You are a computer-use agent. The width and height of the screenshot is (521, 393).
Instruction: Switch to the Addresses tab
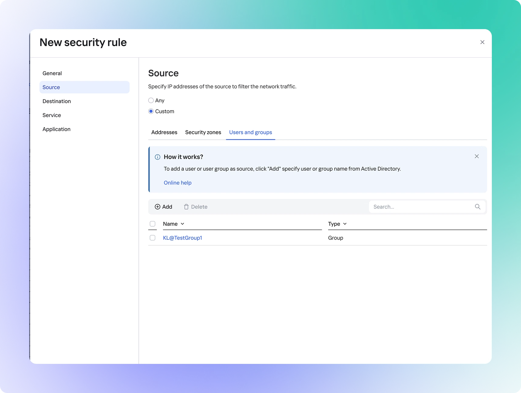pyautogui.click(x=164, y=133)
